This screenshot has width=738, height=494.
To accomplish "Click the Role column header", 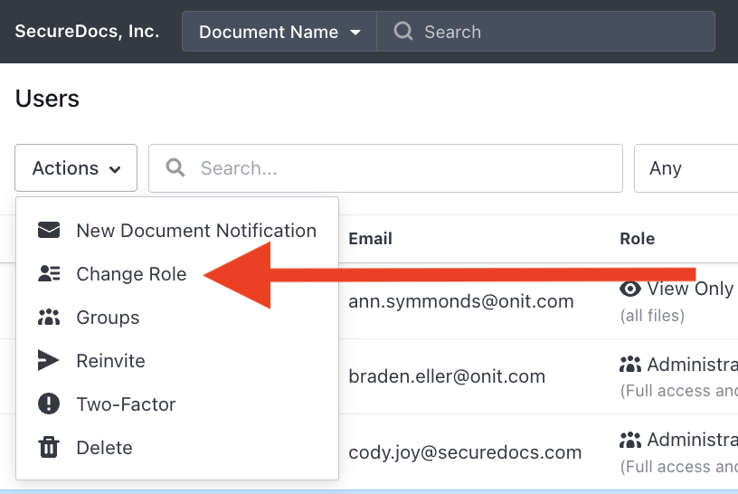I will coord(638,238).
